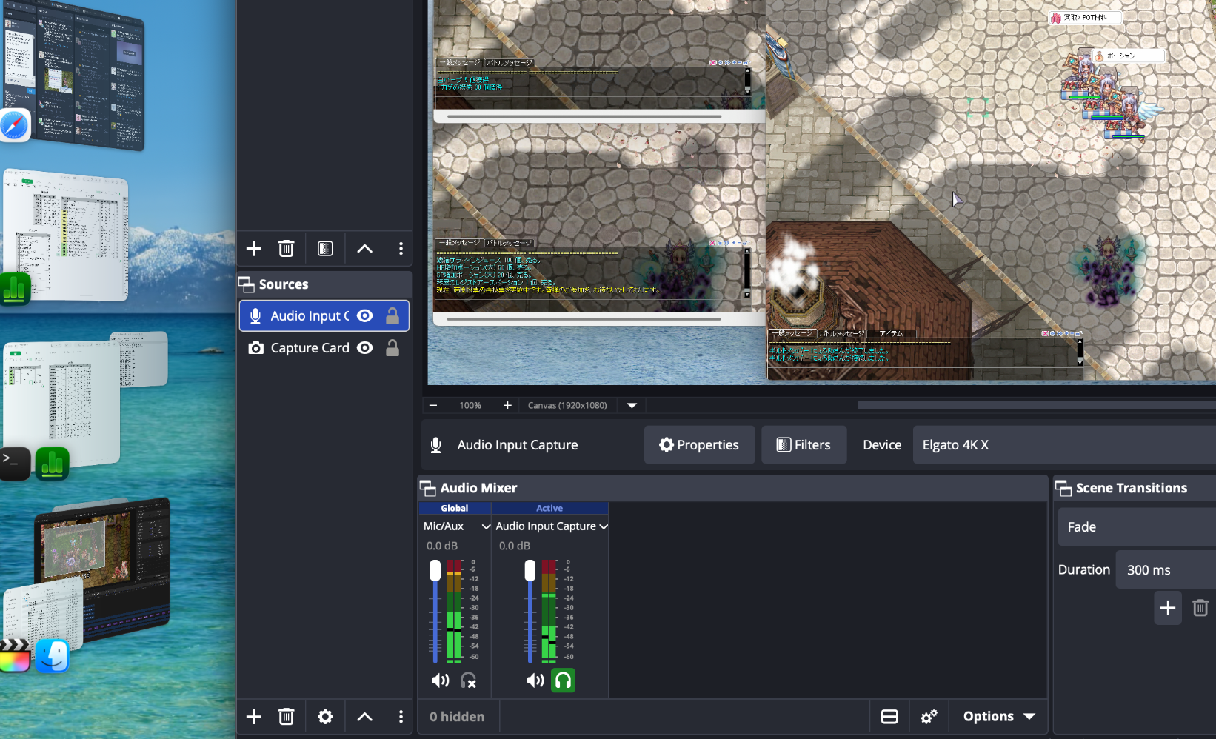Delete the selected source with trash icon
Screen dimensions: 1216x739
(287, 717)
